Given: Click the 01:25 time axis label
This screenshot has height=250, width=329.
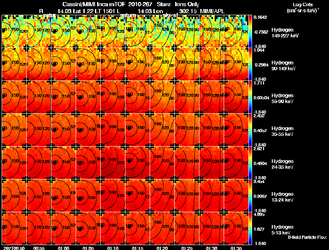Looking at the screenshot, I should pyautogui.click(x=187, y=248).
